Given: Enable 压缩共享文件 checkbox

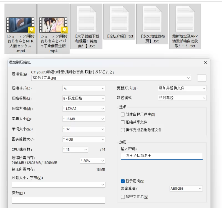Looking at the screenshot, I should pyautogui.click(x=123, y=122).
